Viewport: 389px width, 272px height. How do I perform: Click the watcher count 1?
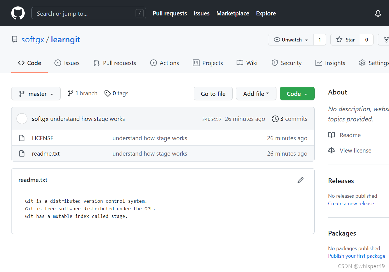(320, 40)
